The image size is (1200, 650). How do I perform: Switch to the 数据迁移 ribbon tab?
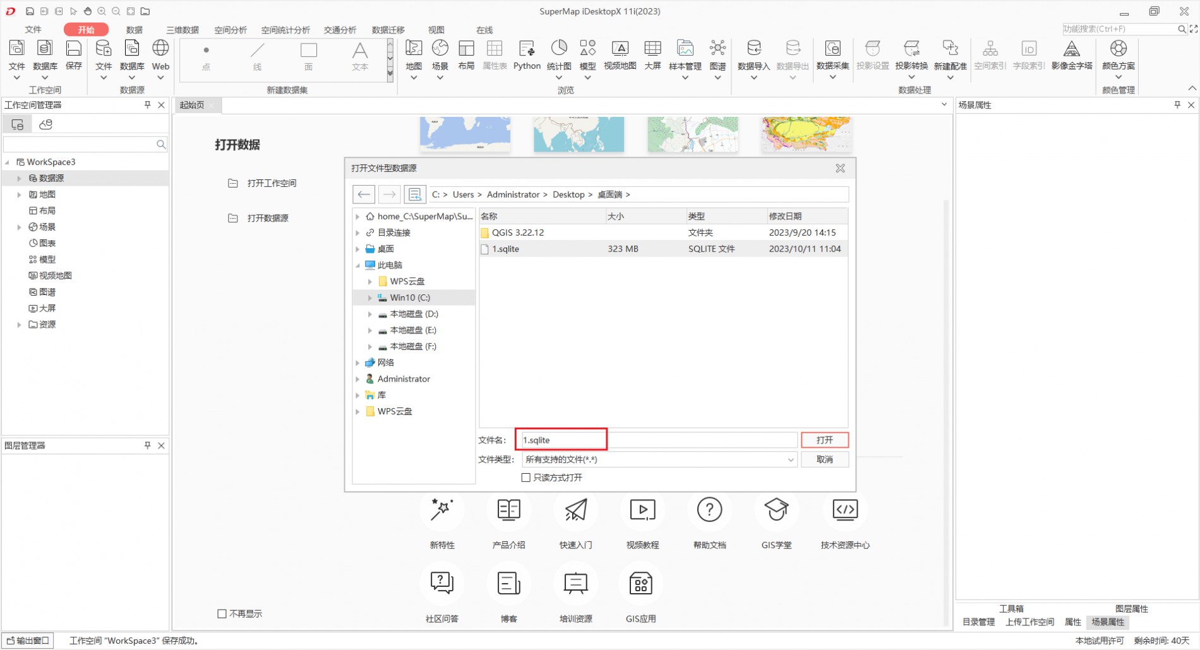388,30
